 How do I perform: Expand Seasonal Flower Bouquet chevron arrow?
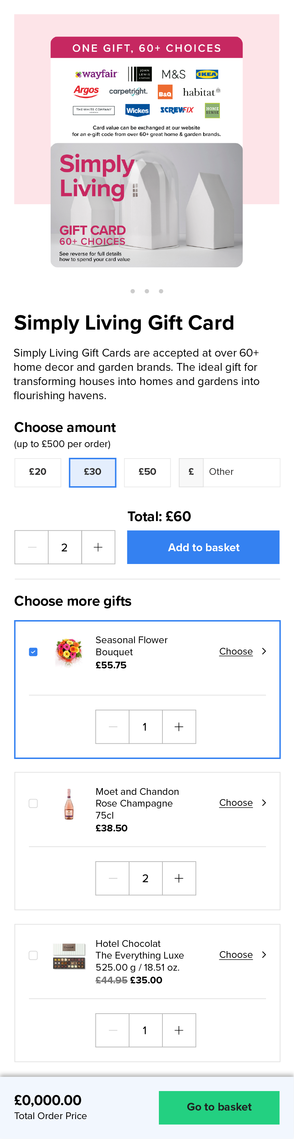coord(264,651)
